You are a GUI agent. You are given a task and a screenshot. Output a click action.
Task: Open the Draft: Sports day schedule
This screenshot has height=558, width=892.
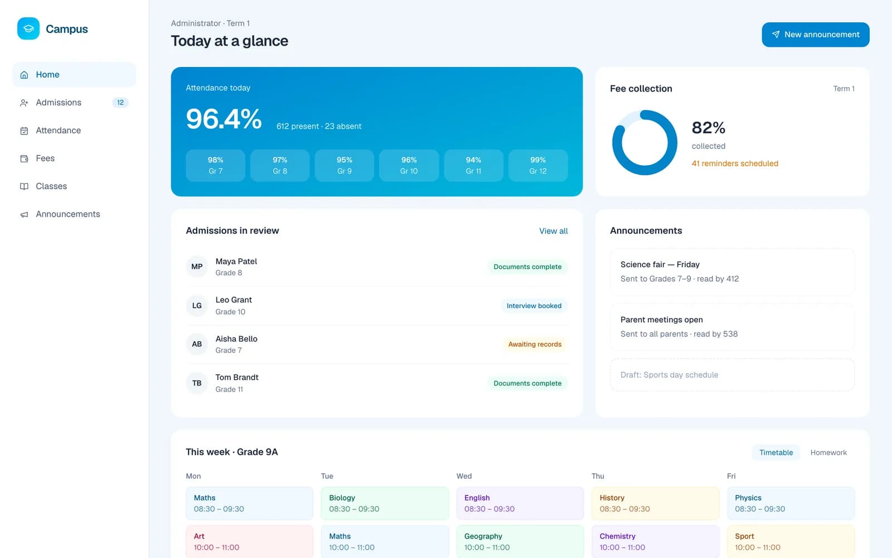[x=732, y=375]
